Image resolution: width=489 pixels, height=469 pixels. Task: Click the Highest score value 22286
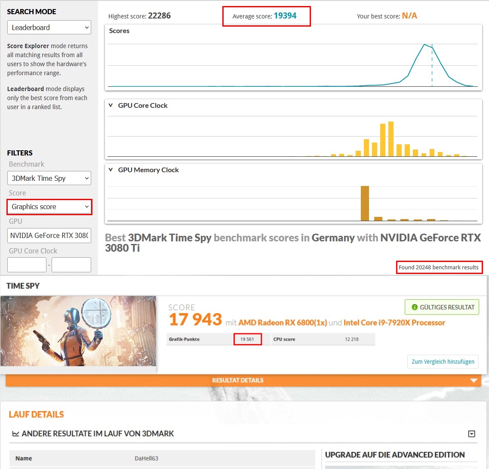pyautogui.click(x=160, y=15)
